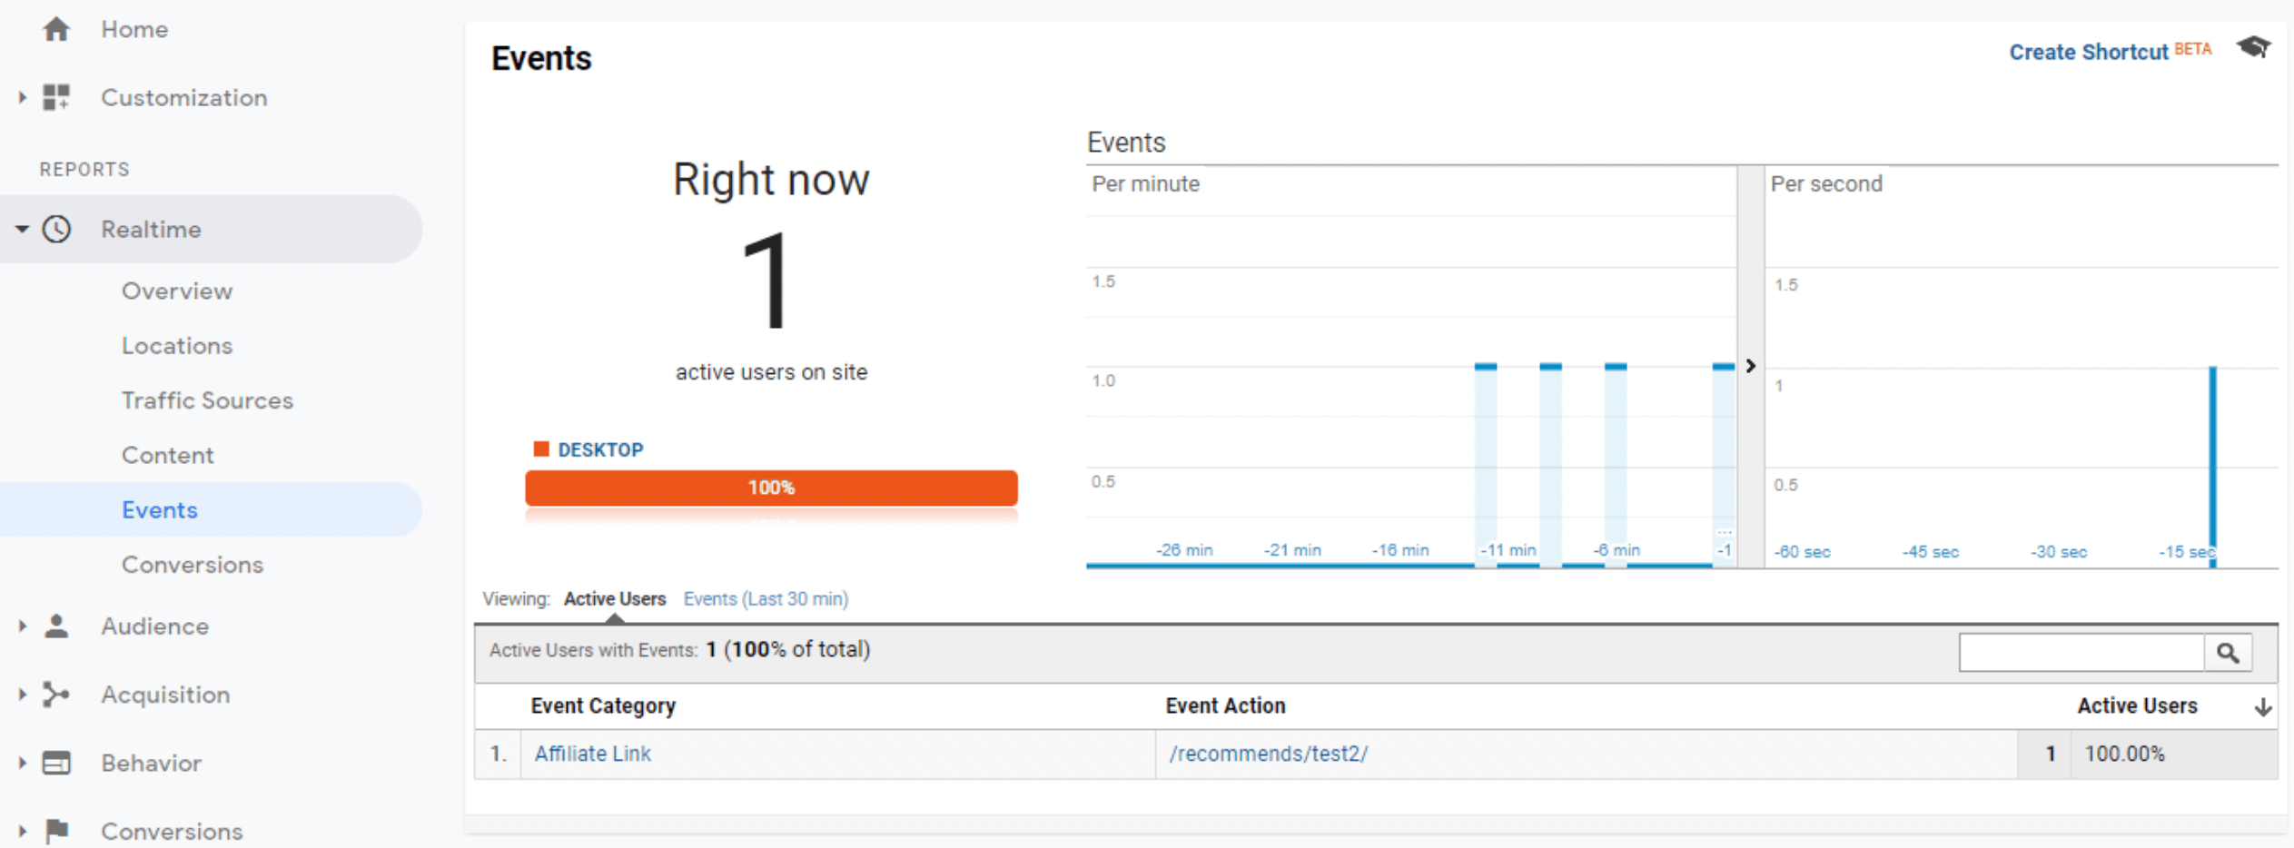Click the -11 min bar in chart
Image resolution: width=2294 pixels, height=848 pixels.
click(x=1486, y=465)
